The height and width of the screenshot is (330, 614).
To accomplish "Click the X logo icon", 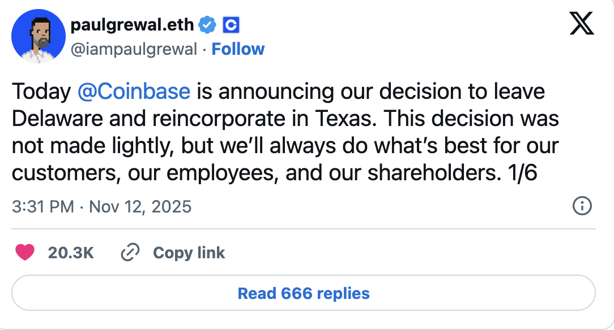I will click(x=582, y=24).
